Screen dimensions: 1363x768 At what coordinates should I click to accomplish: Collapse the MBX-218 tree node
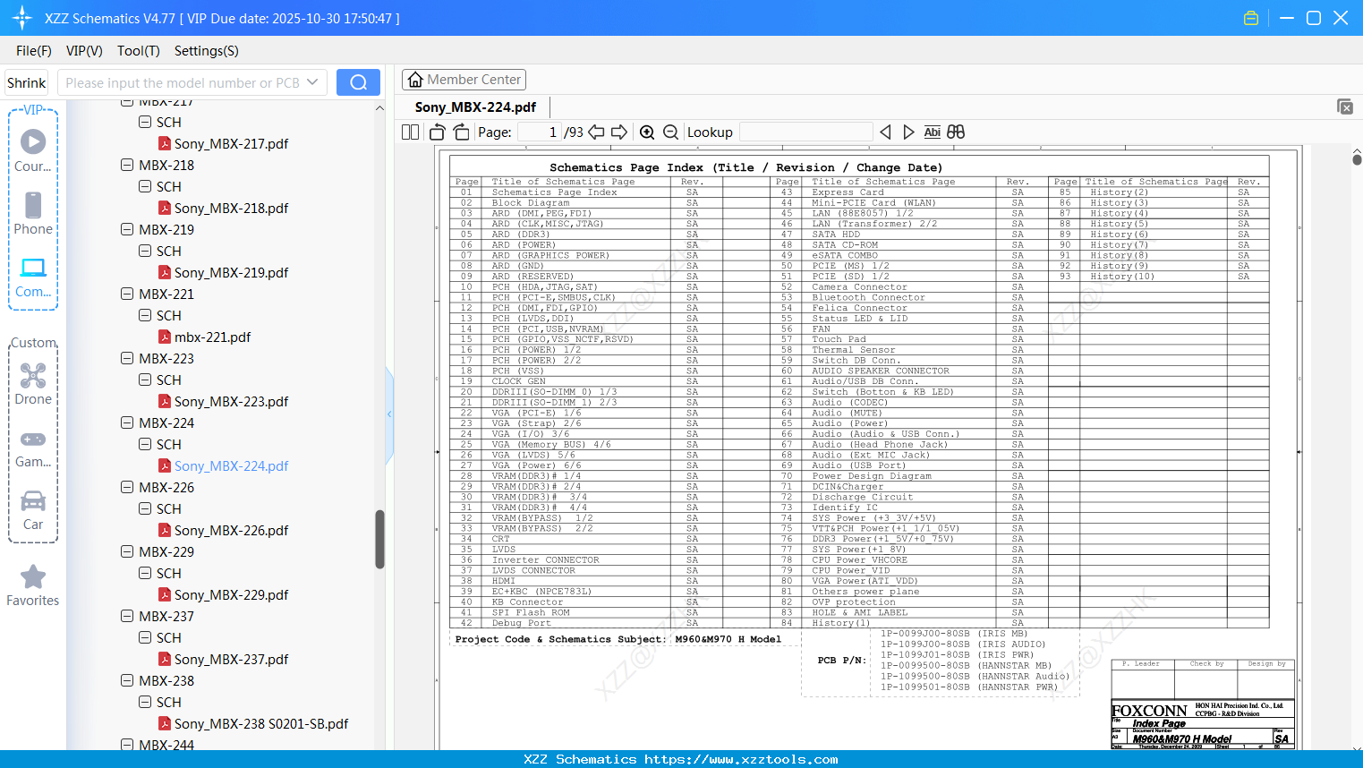tap(127, 165)
